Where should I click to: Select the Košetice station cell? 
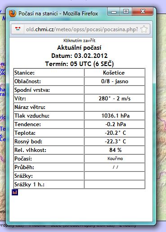[x=115, y=73]
